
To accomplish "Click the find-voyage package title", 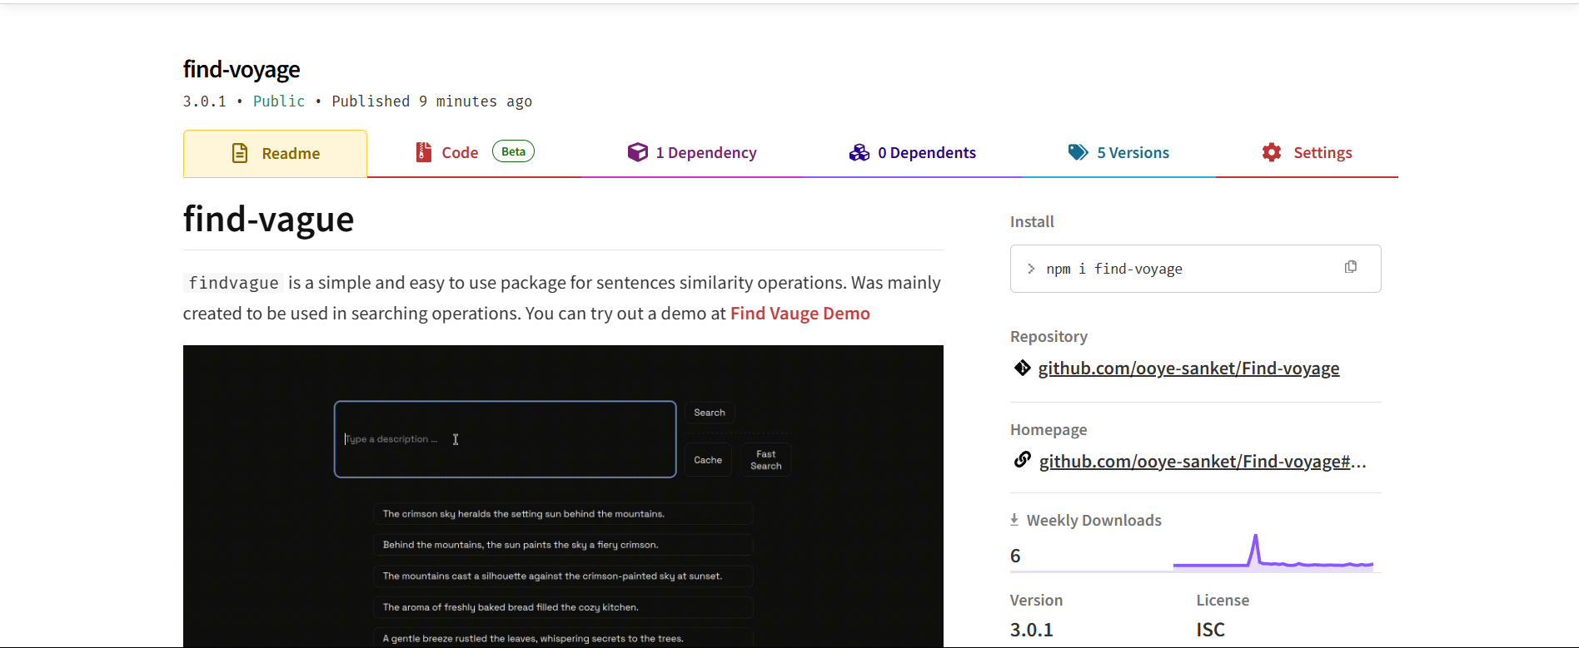I will tap(242, 70).
